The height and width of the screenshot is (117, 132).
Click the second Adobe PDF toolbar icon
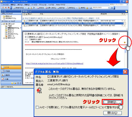pyautogui.click(x=6, y=8)
